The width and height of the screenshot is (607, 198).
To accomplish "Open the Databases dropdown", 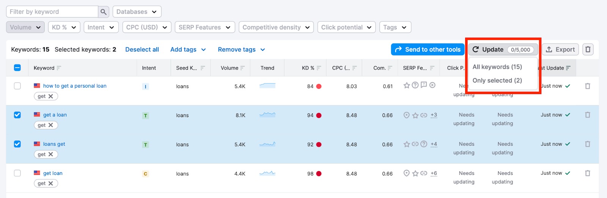I will click(137, 12).
